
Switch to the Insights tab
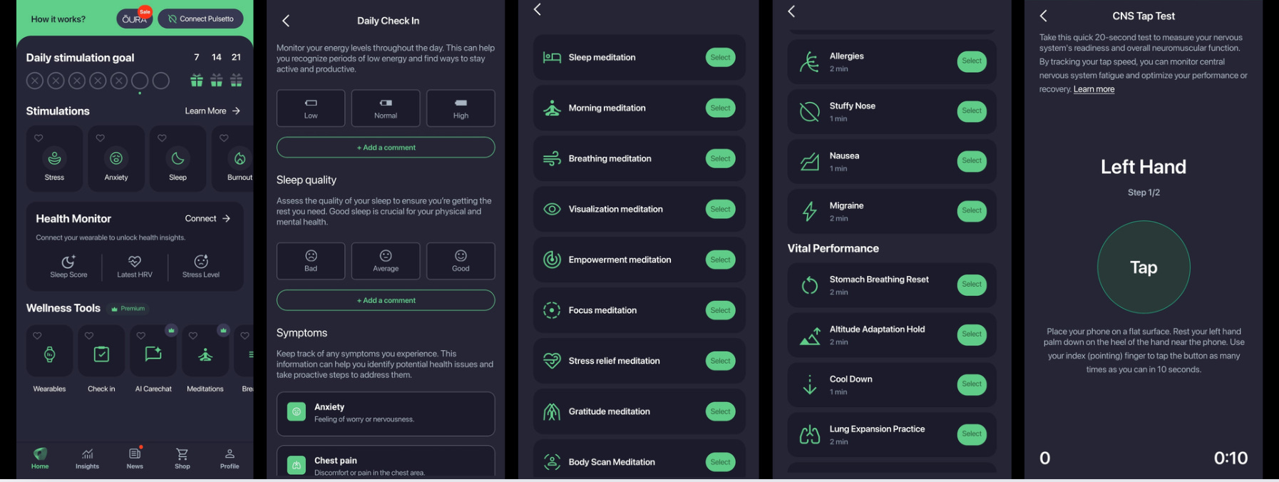(88, 458)
